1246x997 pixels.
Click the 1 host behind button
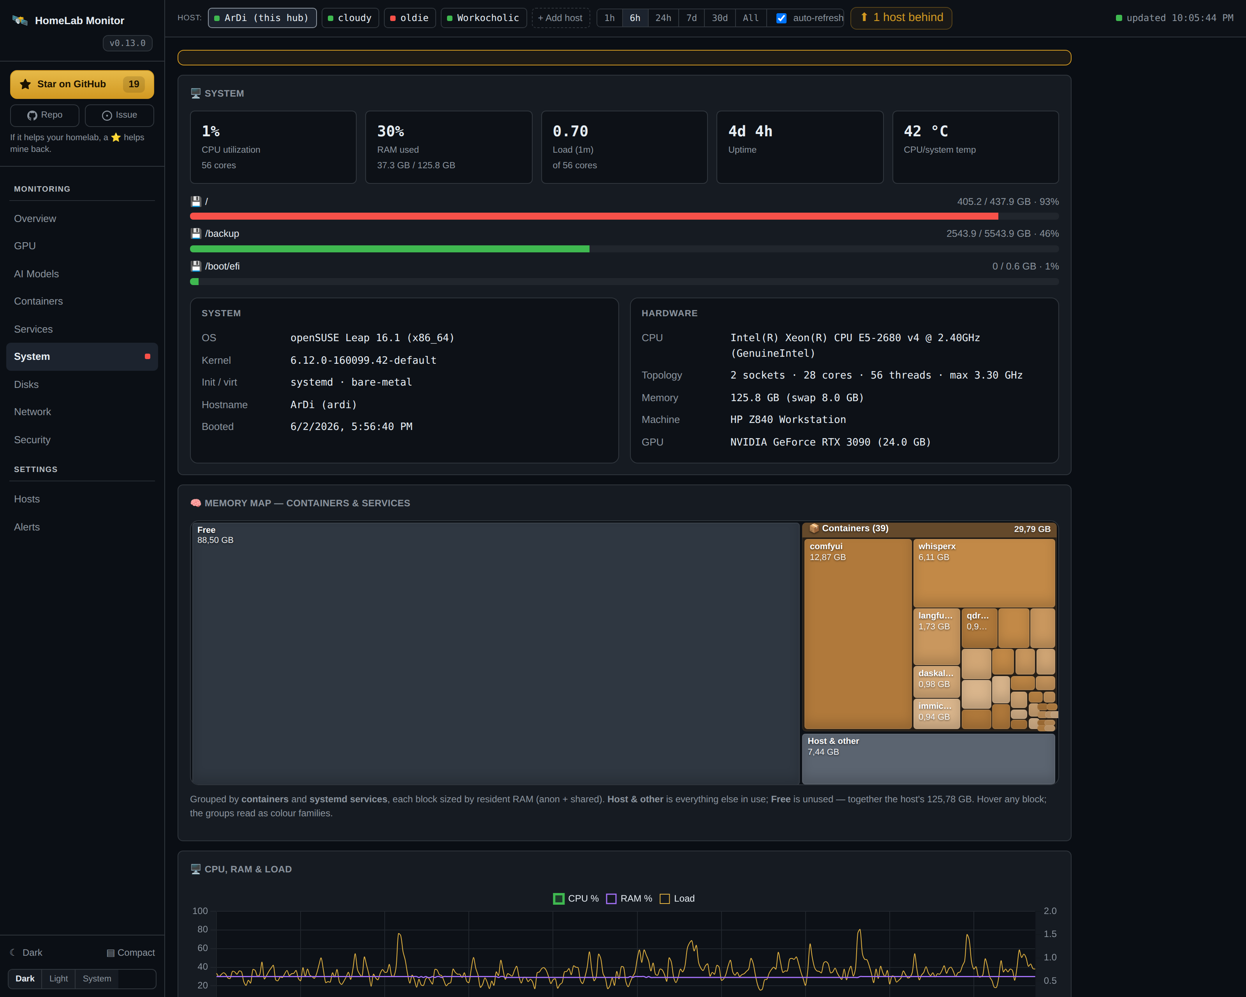(x=901, y=18)
